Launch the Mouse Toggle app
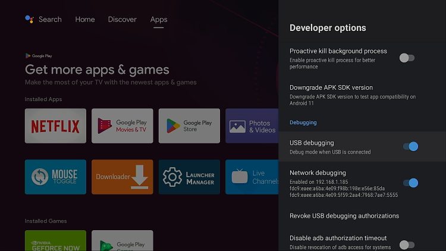The width and height of the screenshot is (446, 251). [55, 177]
